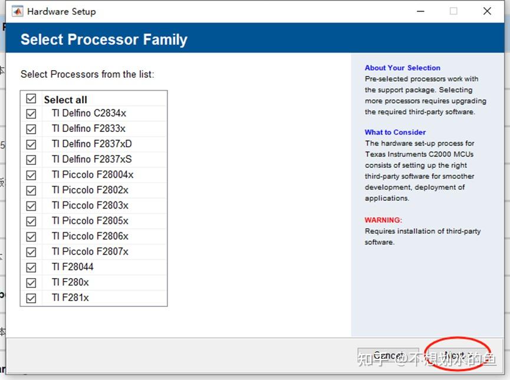Uncheck the Select all checkbox
The image size is (510, 380).
pyautogui.click(x=31, y=98)
